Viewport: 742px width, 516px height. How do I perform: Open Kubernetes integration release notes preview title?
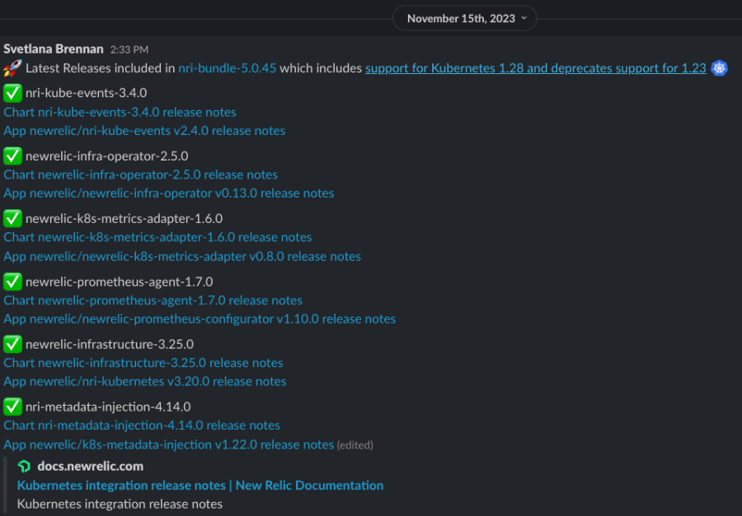click(x=200, y=486)
